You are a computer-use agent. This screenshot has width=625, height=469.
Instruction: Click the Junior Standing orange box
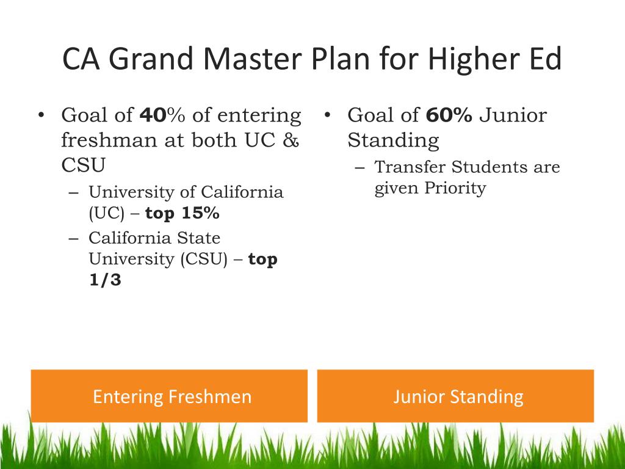point(455,396)
